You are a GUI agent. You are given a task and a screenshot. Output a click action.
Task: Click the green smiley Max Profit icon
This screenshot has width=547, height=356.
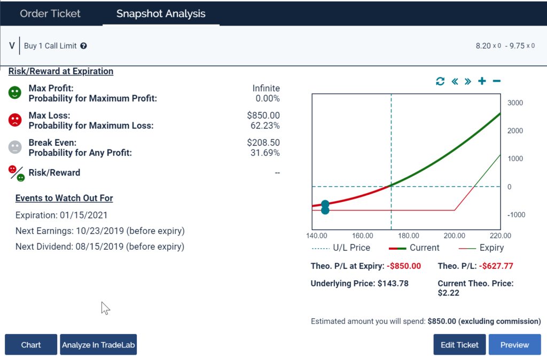pyautogui.click(x=15, y=93)
